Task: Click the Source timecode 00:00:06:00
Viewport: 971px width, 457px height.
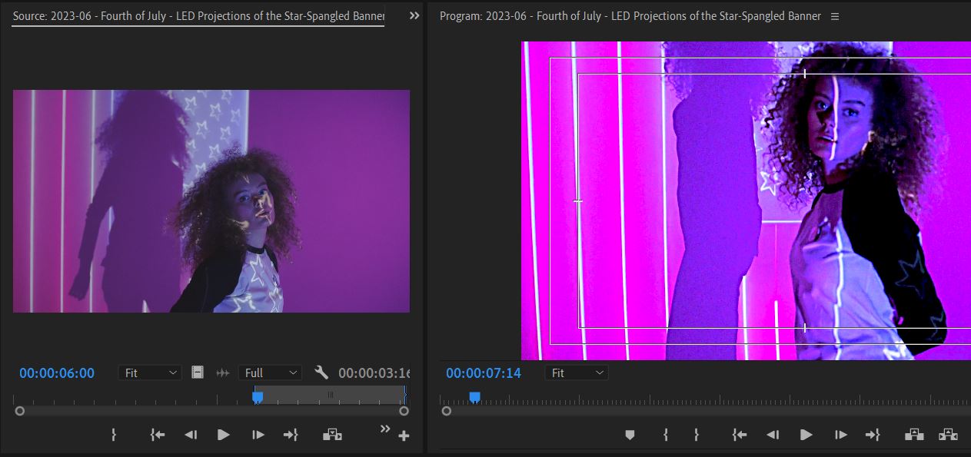Action: [x=57, y=373]
